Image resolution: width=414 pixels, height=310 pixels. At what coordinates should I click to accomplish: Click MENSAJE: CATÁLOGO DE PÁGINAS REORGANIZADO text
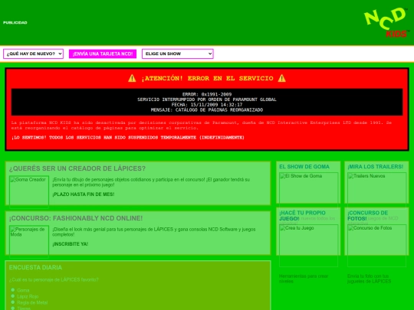point(207,110)
